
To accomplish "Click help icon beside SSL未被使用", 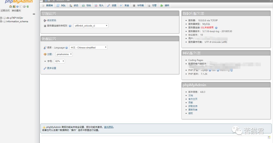I will tap(216, 28).
